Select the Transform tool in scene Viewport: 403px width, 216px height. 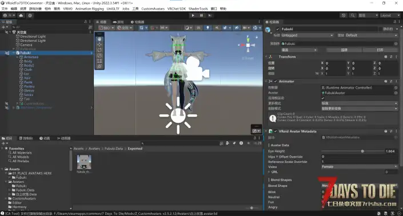(x=99, y=66)
